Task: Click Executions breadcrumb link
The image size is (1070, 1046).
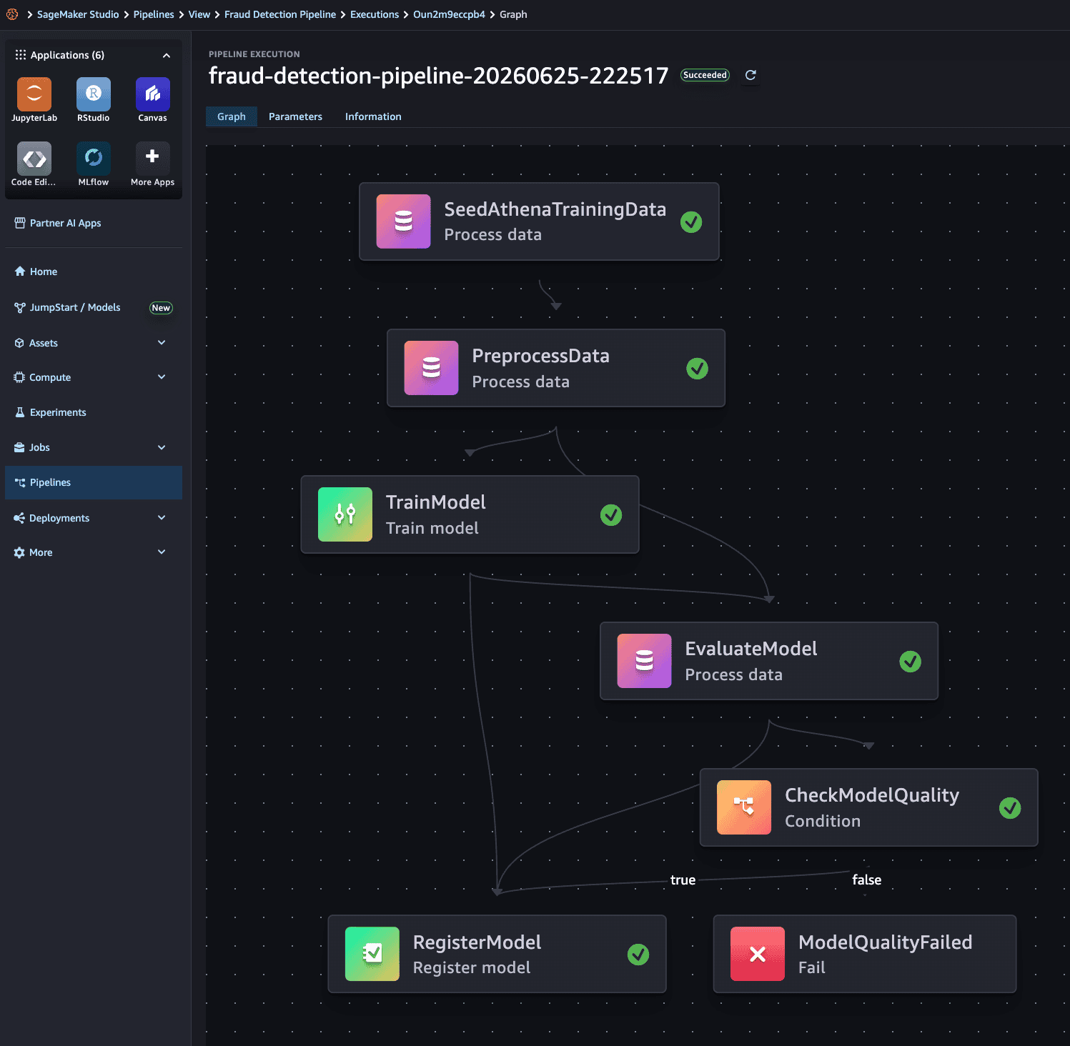Action: click(375, 14)
